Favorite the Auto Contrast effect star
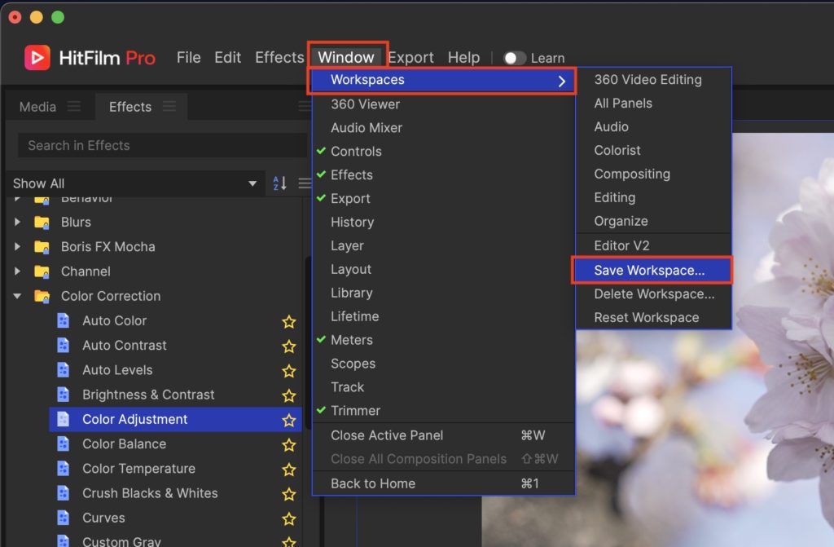The width and height of the screenshot is (834, 547). pos(289,346)
